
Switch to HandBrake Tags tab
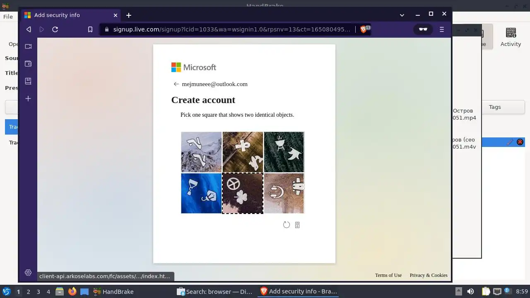tap(495, 107)
